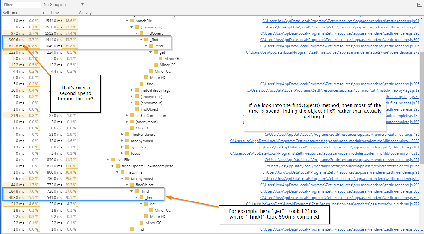The image size is (424, 234).
Task: Expand the focus row
Action: [x=122, y=153]
